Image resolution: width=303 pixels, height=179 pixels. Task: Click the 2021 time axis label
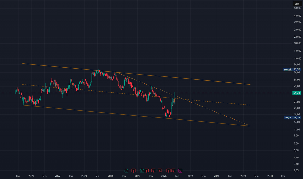(31, 176)
